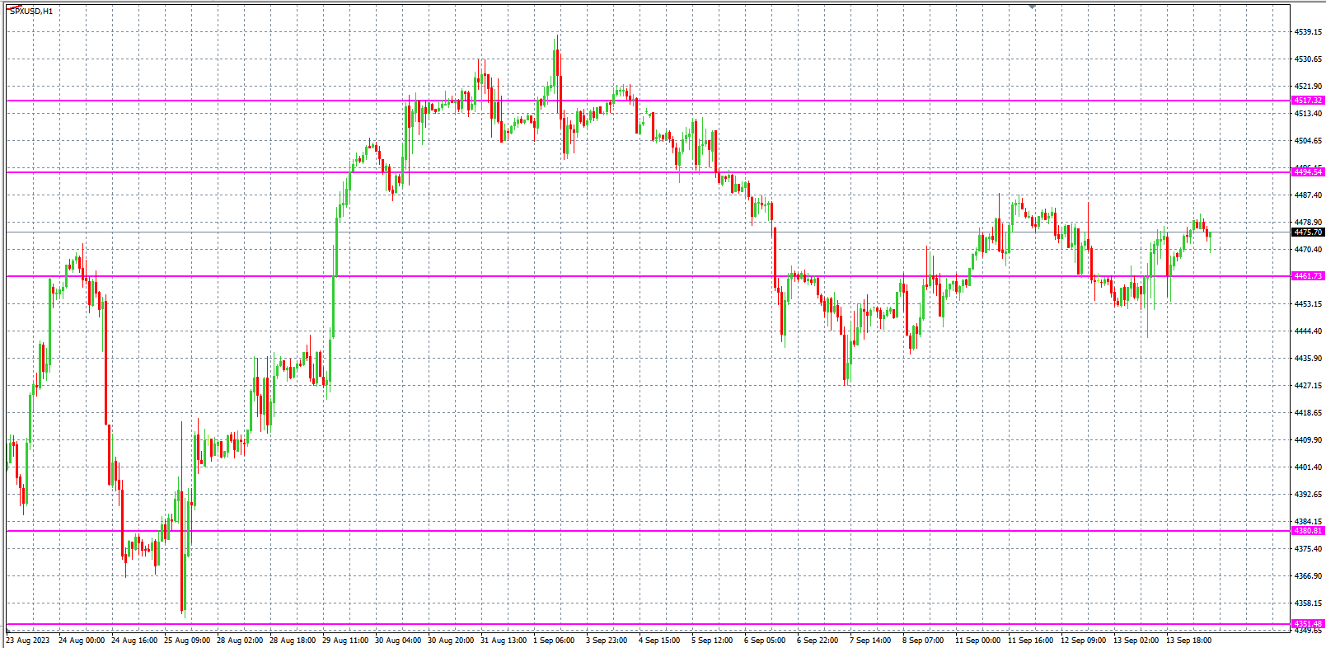Click the SPXUSD,H1 chart title label
This screenshot has width=1326, height=648.
[x=31, y=12]
